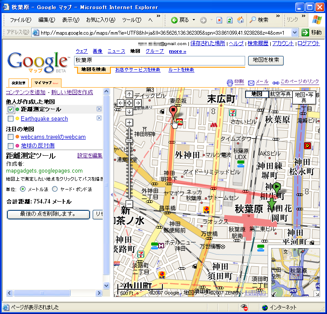
Task: Click the McDonald's icon on the map
Action: 214,125
